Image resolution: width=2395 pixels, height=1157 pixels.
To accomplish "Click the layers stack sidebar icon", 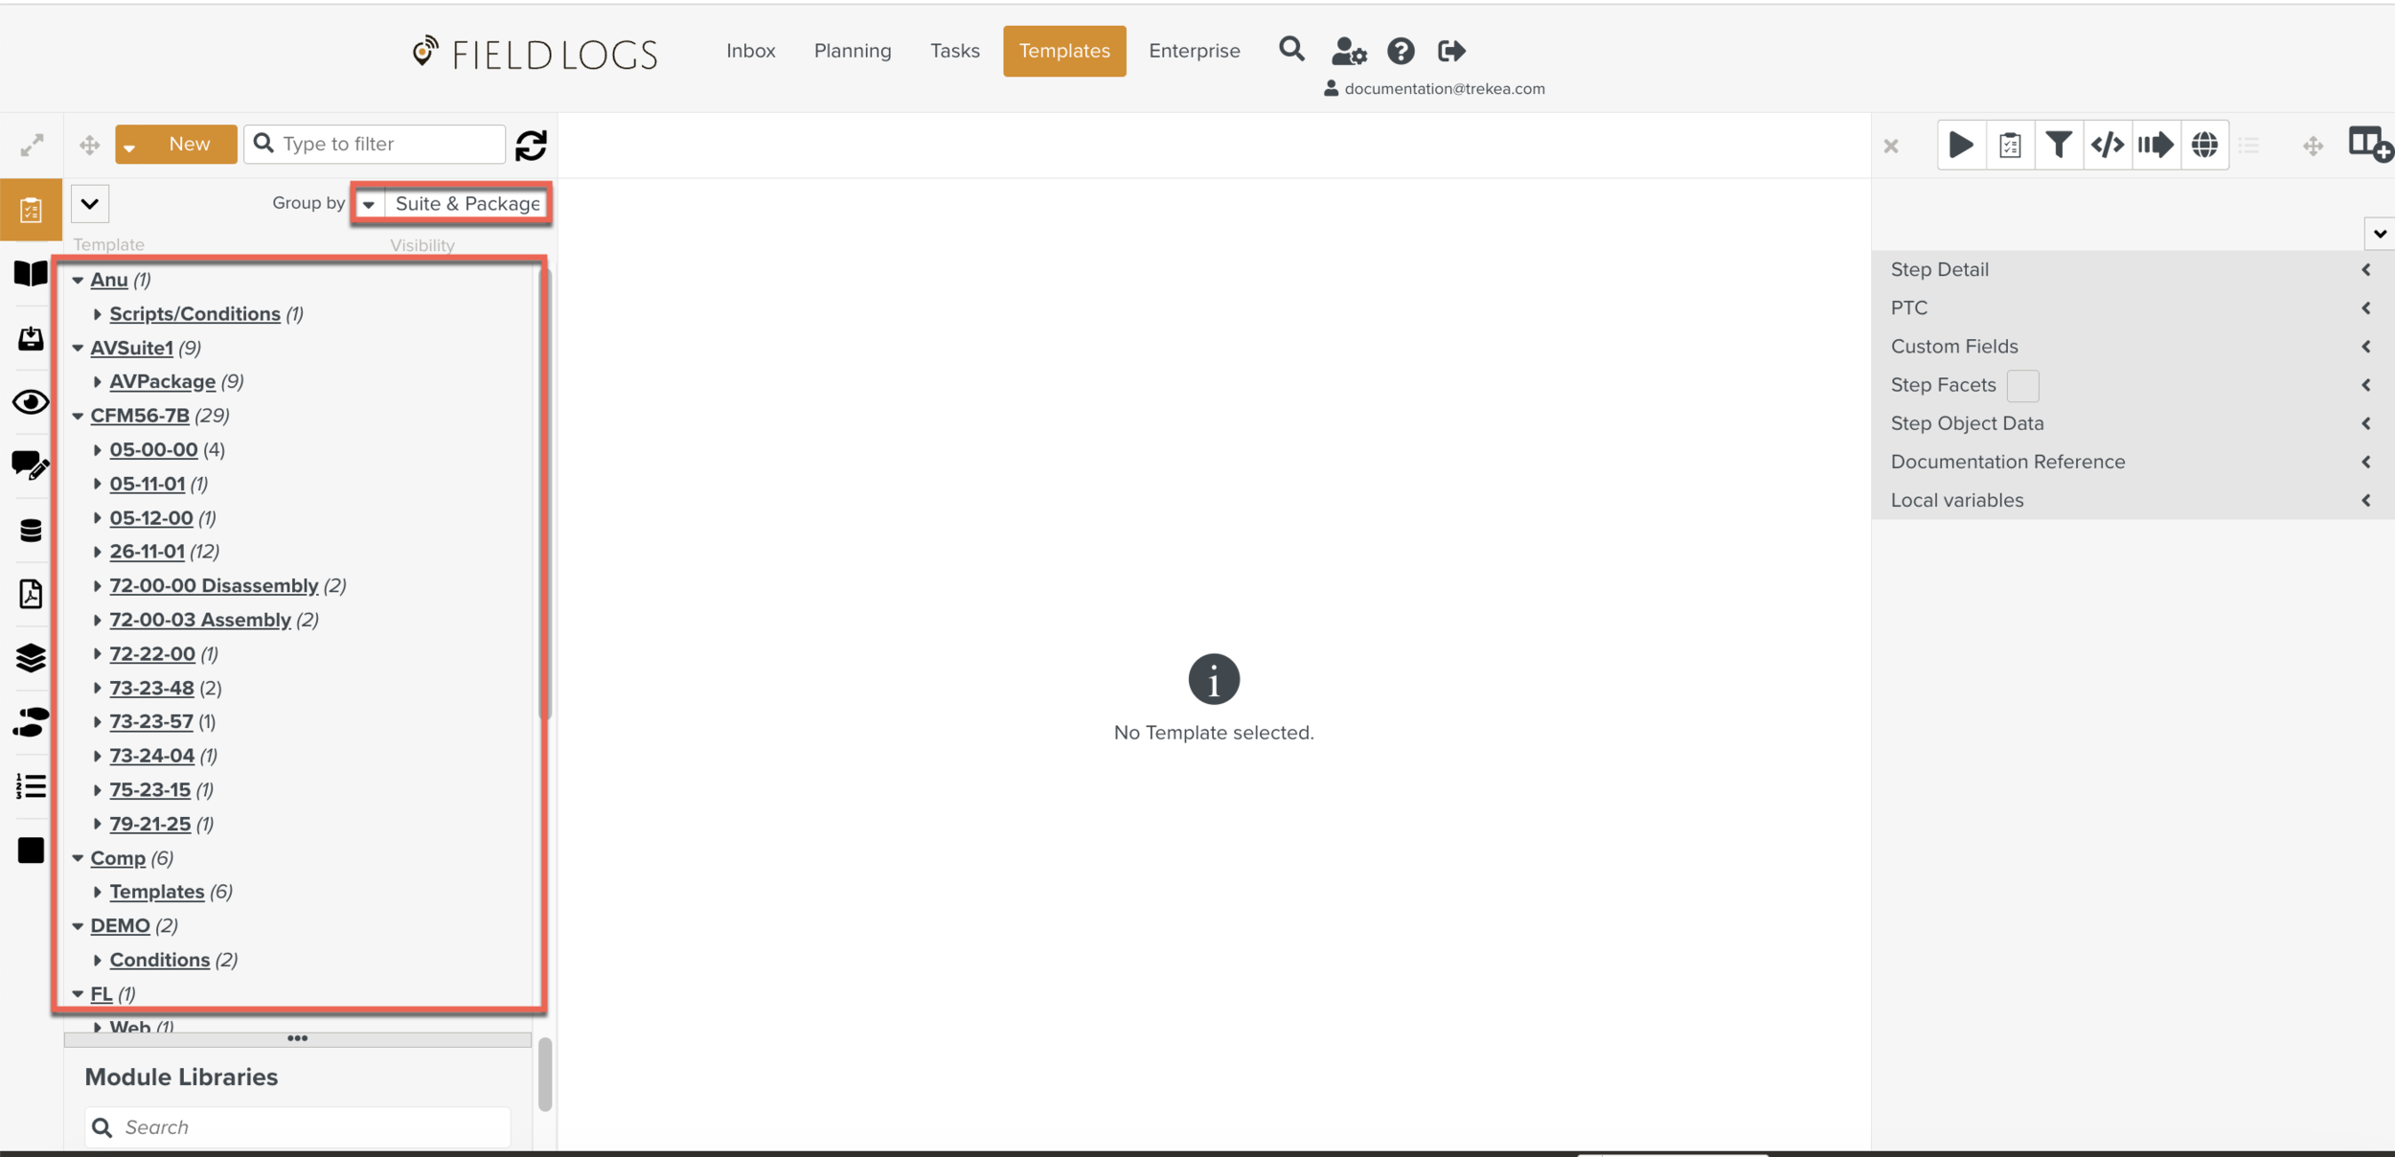I will click(x=31, y=658).
